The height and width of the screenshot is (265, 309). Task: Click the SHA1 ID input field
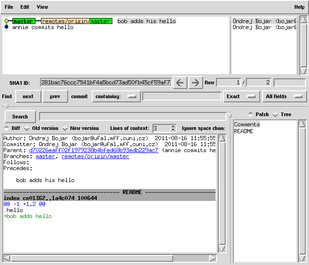[105, 82]
